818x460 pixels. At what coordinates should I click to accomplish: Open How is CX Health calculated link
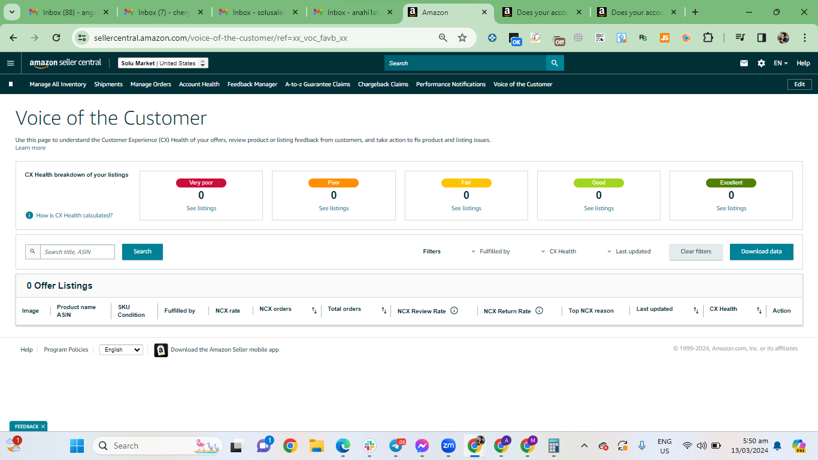click(74, 215)
